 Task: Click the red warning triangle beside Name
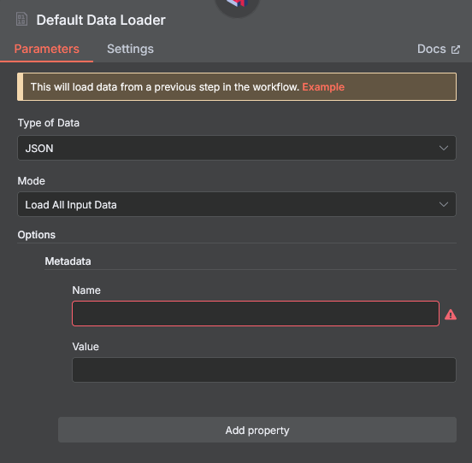point(451,314)
